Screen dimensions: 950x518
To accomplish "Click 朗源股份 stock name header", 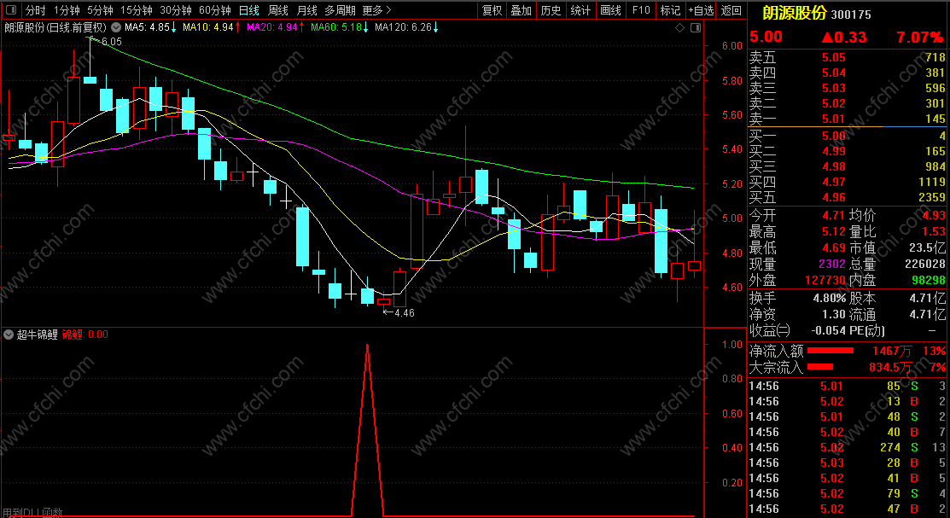I will click(x=795, y=13).
